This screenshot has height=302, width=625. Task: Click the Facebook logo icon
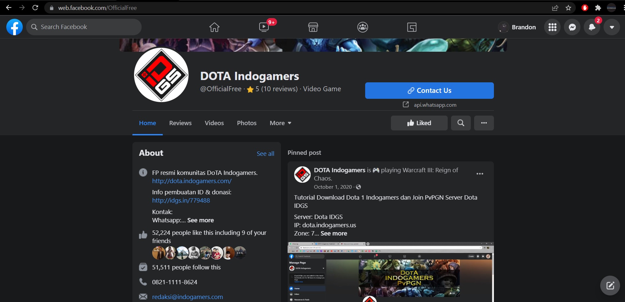(15, 27)
